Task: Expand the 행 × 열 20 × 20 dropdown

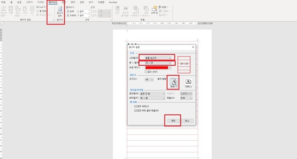Action: (158, 63)
